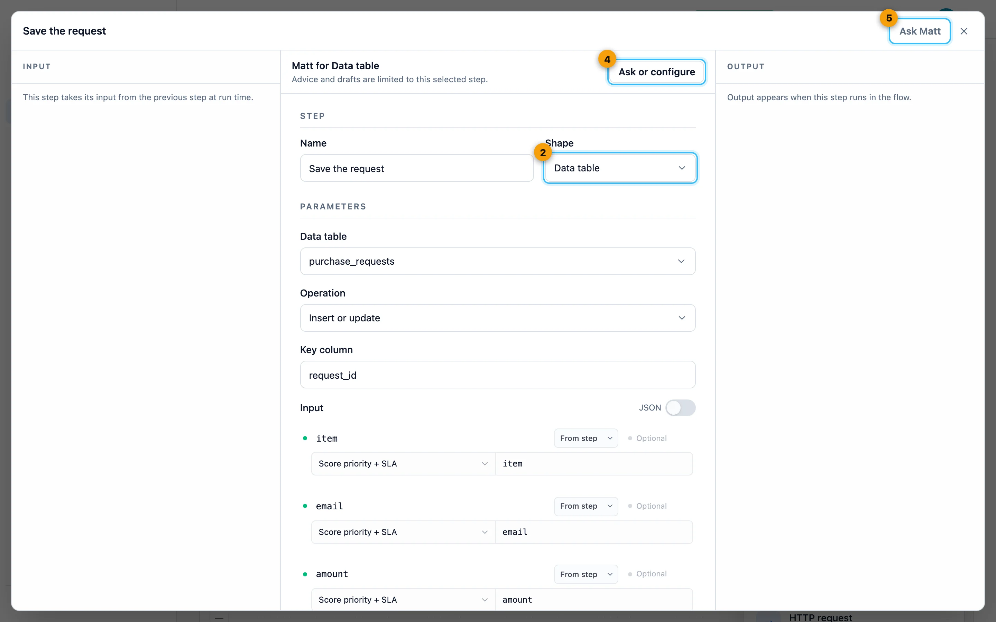Click the email value field

point(594,532)
